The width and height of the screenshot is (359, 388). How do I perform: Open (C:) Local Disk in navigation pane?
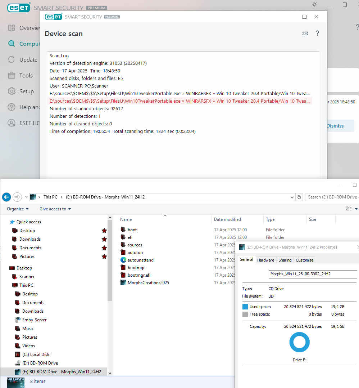click(36, 354)
